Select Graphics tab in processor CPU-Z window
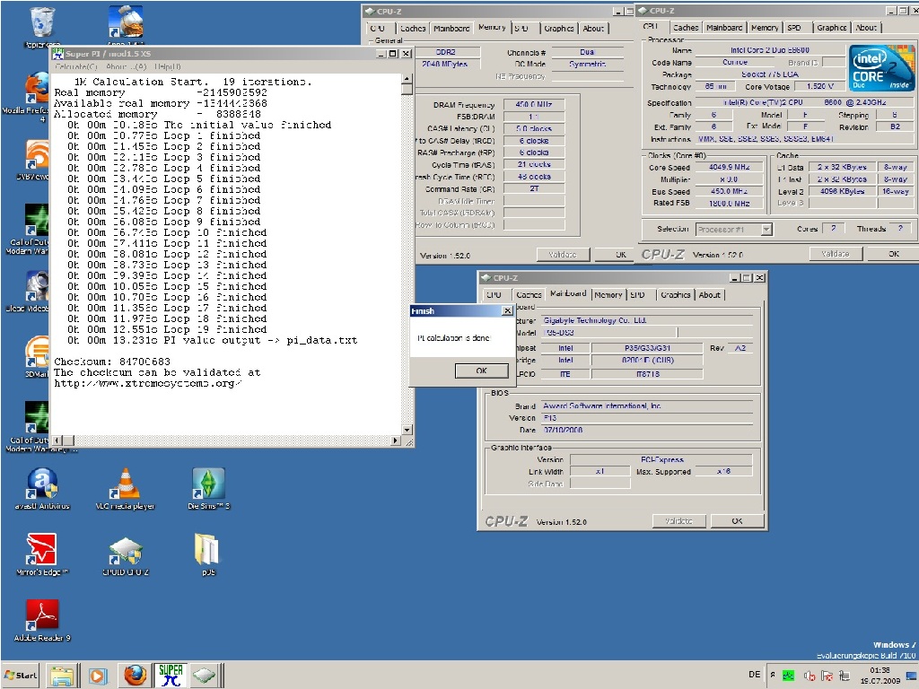The image size is (919, 689). tap(832, 28)
